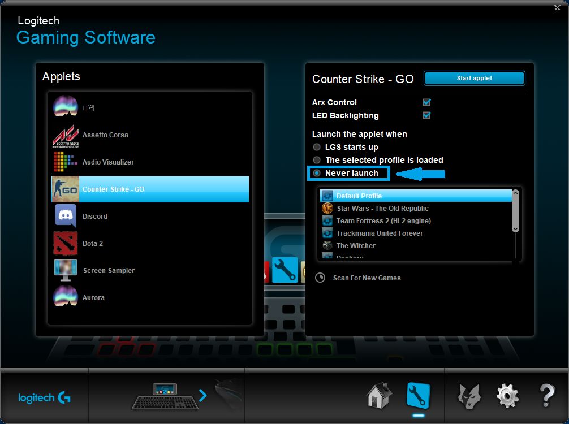This screenshot has width=569, height=424.
Task: Click the Star Wars profile icon
Action: [x=327, y=208]
